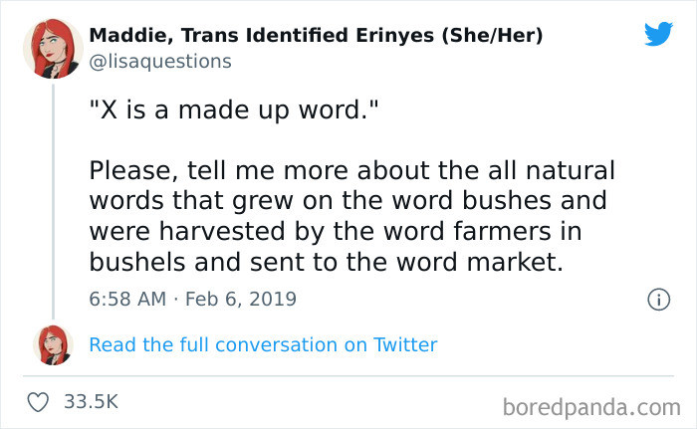
Task: Click the word "Twitter" in the conversation link
Action: [x=405, y=345]
